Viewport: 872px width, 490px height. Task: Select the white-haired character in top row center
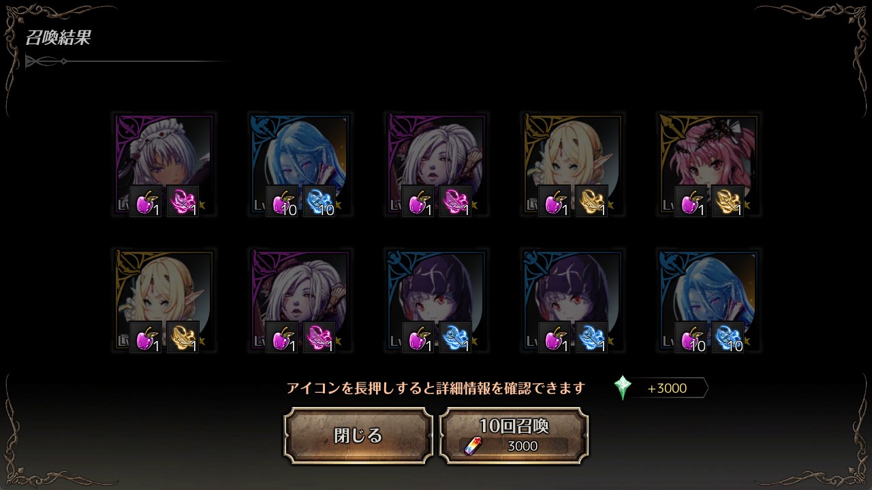click(436, 165)
